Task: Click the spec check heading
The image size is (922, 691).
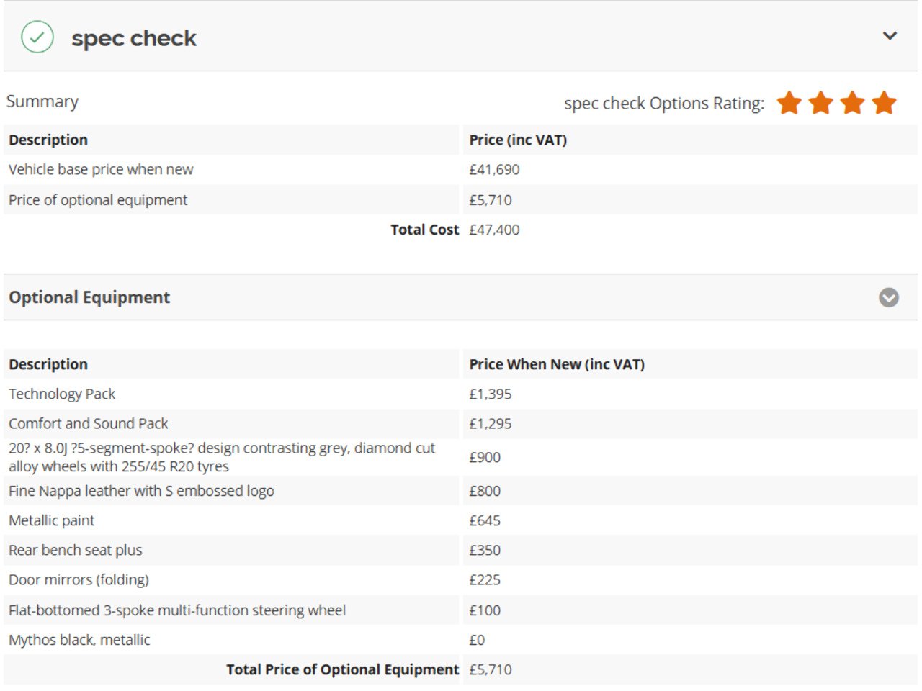Action: point(133,38)
